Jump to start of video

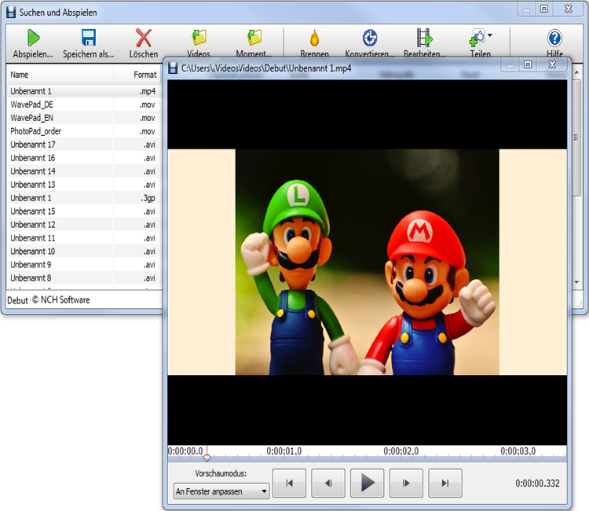[289, 483]
